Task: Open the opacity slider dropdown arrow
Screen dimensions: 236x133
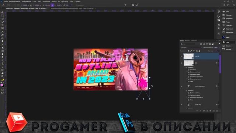Action: 219,48
